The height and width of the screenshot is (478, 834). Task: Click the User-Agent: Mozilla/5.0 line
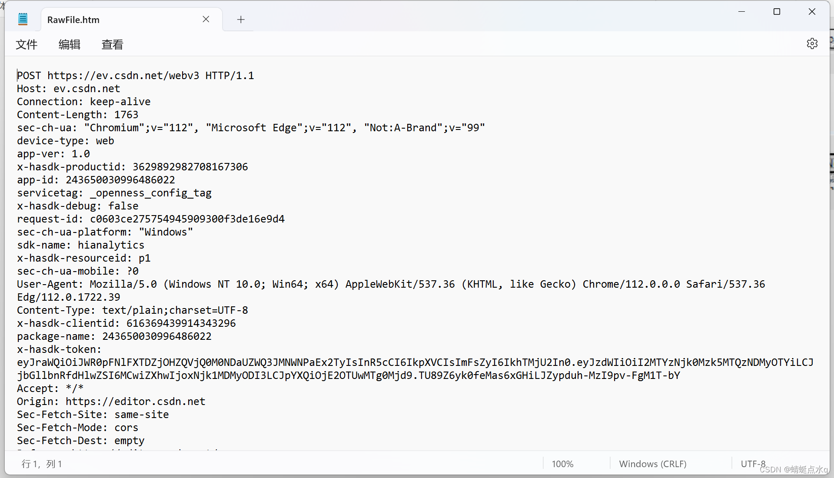click(391, 284)
